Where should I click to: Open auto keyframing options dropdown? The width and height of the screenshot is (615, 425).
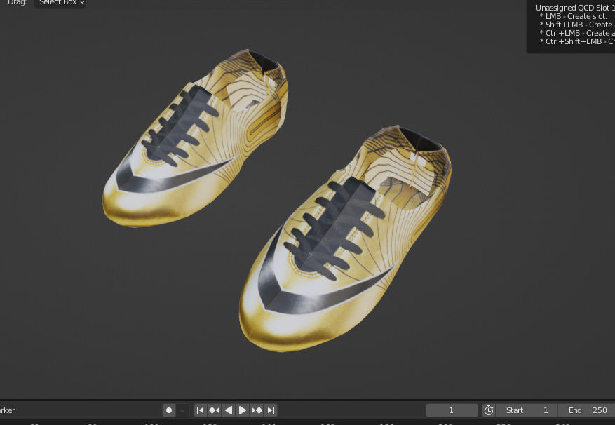click(182, 410)
